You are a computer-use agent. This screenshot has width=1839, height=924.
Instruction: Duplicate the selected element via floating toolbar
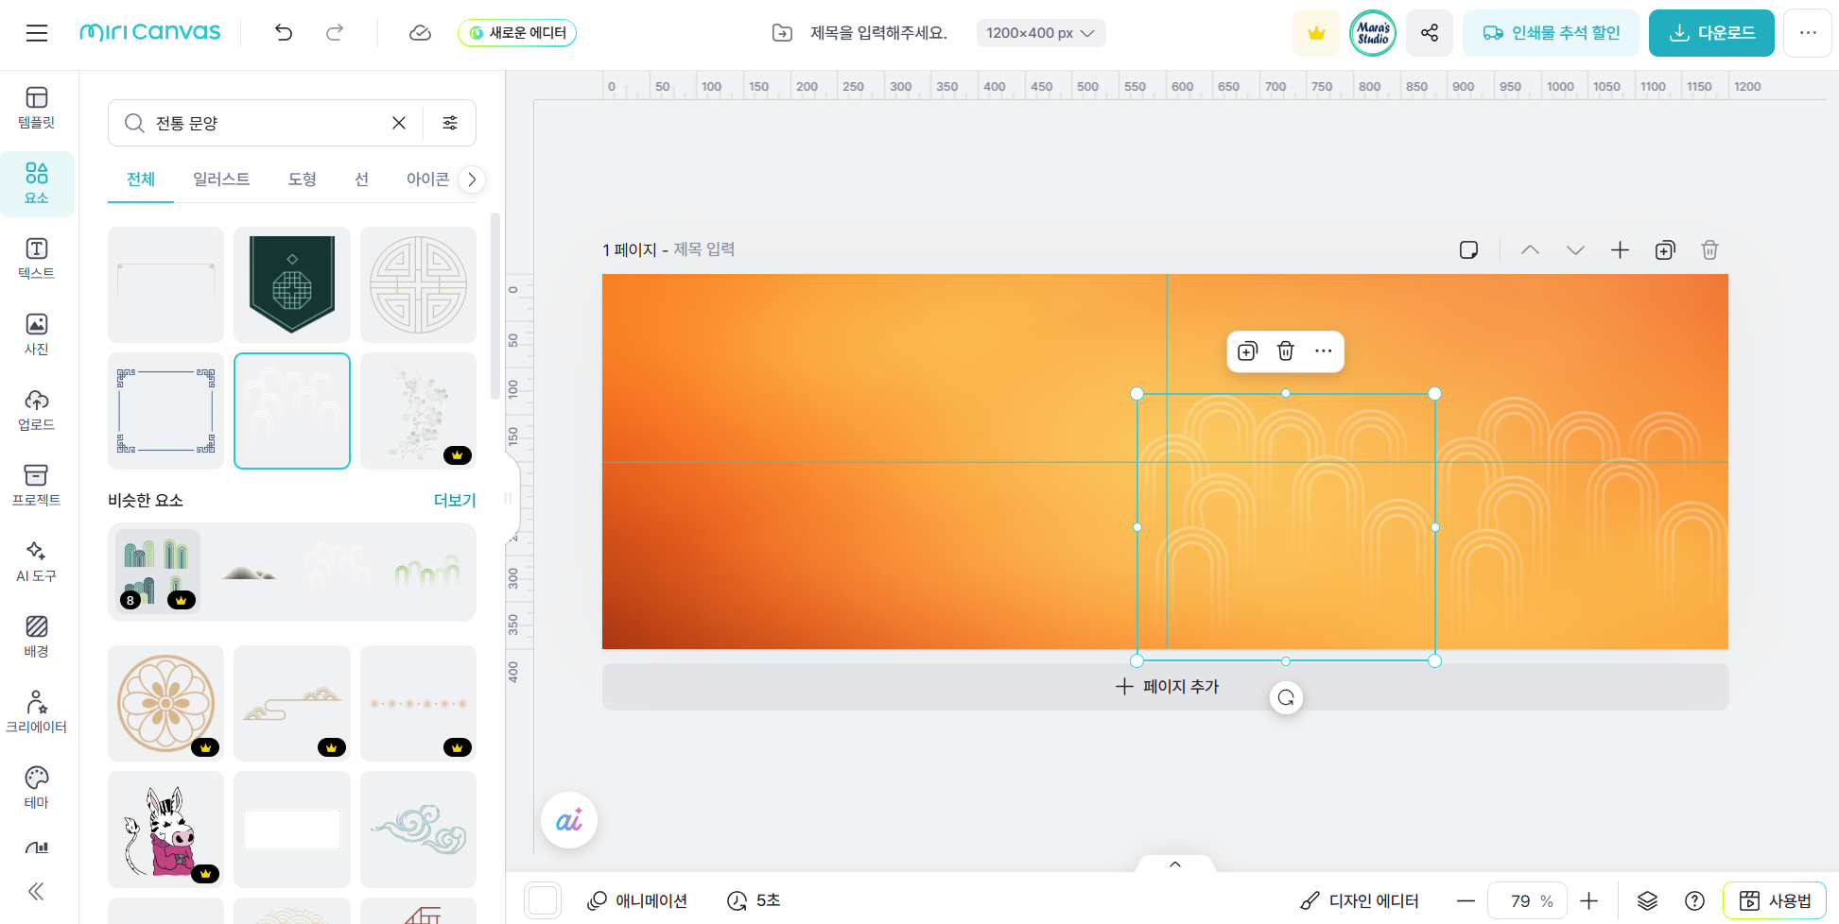[1247, 351]
